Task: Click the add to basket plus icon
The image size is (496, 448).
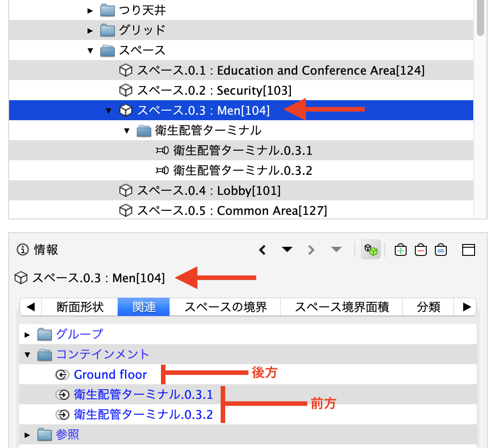Action: pyautogui.click(x=400, y=249)
